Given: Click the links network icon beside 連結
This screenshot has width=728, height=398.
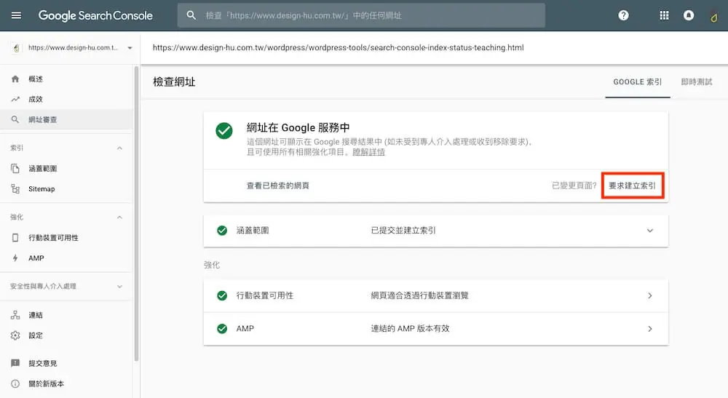Looking at the screenshot, I should tap(15, 315).
